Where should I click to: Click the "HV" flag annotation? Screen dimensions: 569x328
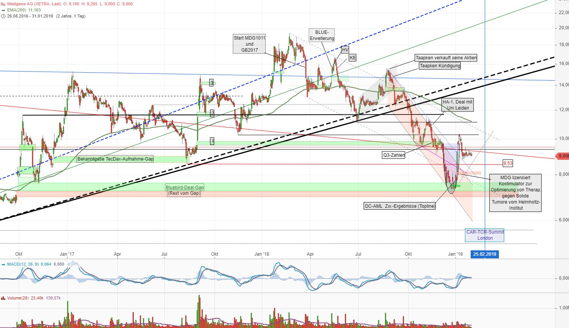click(344, 49)
